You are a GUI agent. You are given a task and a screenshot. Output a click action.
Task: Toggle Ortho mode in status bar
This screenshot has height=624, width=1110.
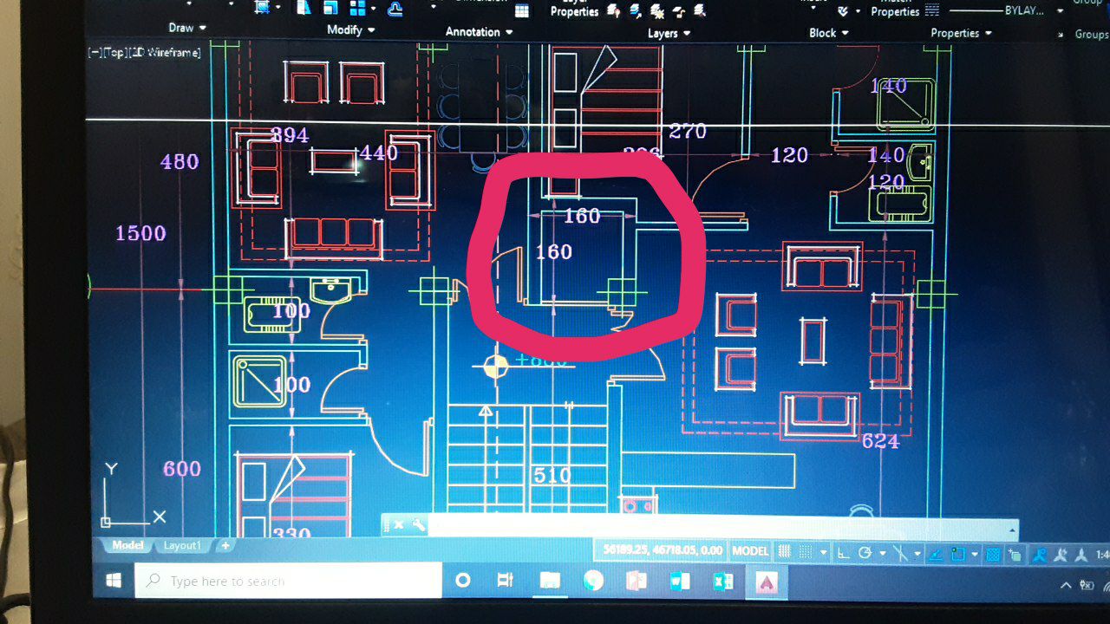coord(844,552)
